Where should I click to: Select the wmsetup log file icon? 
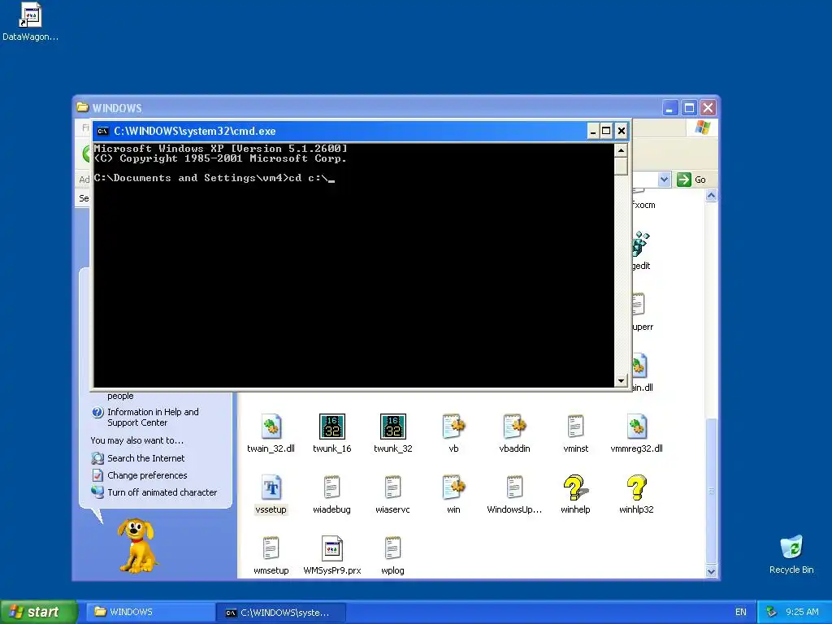(271, 548)
